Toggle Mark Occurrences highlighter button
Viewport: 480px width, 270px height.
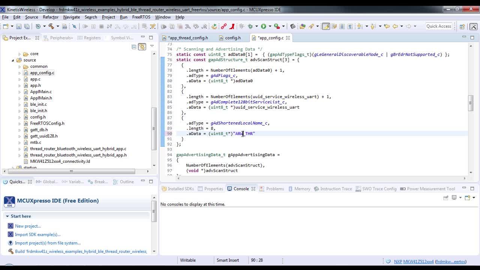325,26
